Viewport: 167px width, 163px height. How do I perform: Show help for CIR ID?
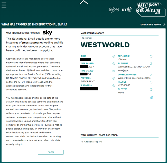[x=114, y=56]
